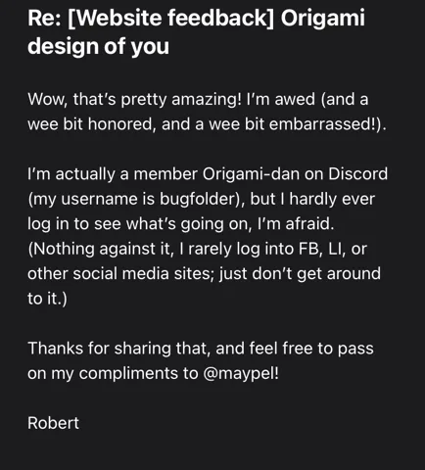The image size is (425, 470).
Task: Select the @maypel mention
Action: pyautogui.click(x=239, y=373)
